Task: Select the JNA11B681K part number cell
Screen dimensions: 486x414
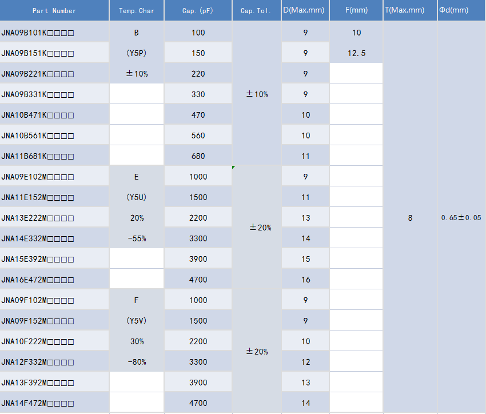Action: click(x=54, y=156)
